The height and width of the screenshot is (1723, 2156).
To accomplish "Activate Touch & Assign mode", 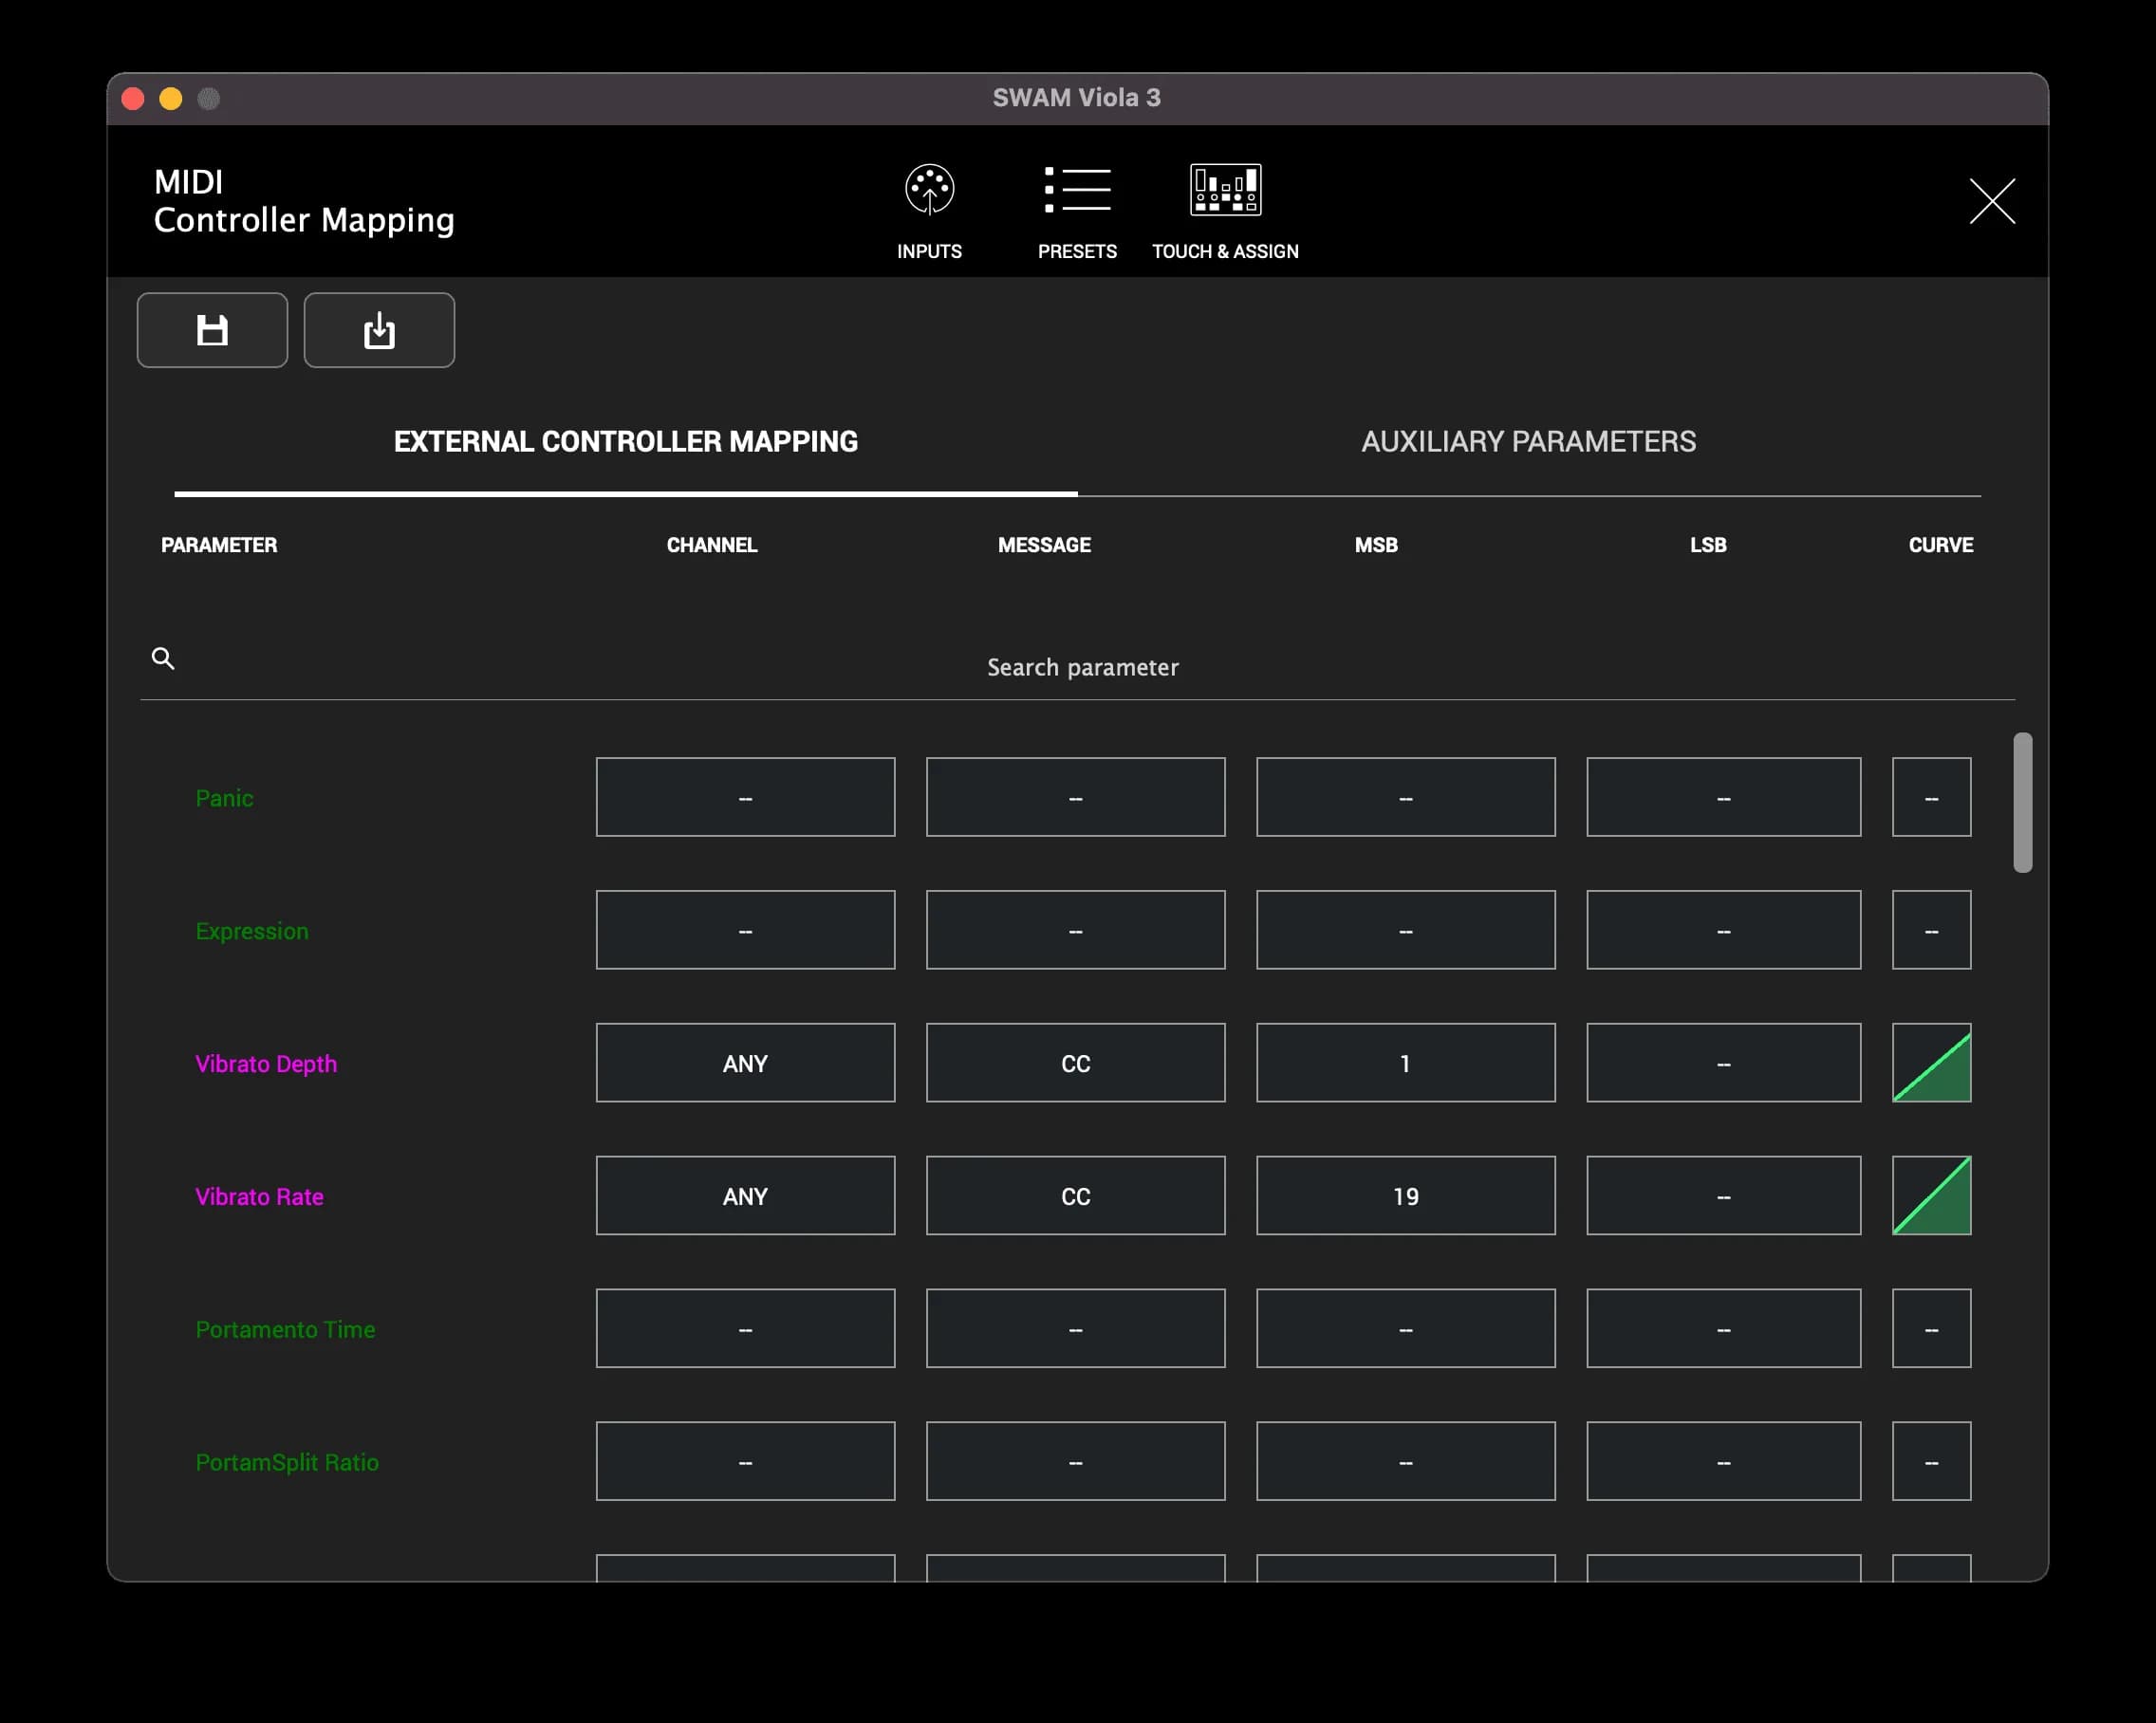I will 1225,190.
